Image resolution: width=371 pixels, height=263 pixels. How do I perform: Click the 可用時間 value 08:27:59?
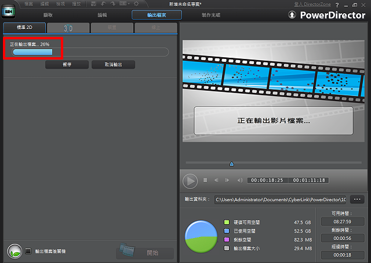[x=343, y=222]
